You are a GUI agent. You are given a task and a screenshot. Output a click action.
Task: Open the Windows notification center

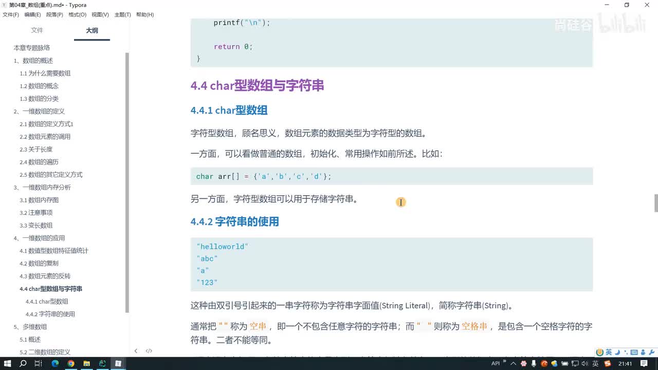point(644,363)
